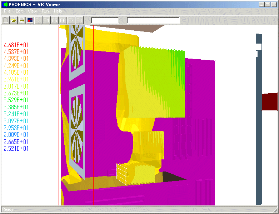
Task: Click the wide text field in toolbar
Action: point(153,20)
